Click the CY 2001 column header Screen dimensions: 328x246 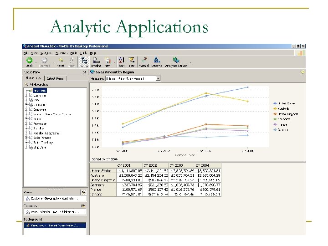coord(130,165)
